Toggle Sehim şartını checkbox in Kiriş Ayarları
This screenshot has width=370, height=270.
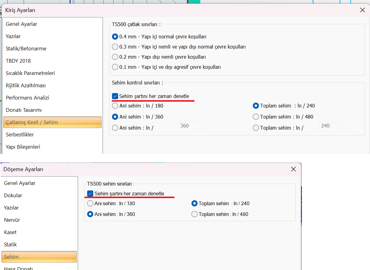point(115,96)
